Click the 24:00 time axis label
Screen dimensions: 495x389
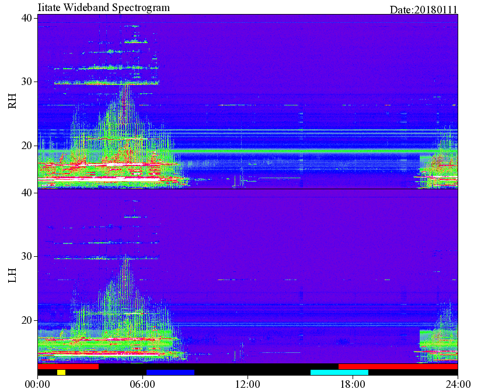[458, 384]
